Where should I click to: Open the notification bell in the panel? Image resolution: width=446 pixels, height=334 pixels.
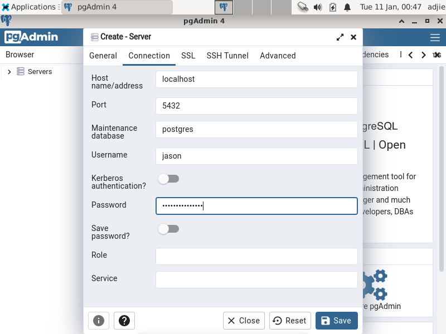[347, 7]
